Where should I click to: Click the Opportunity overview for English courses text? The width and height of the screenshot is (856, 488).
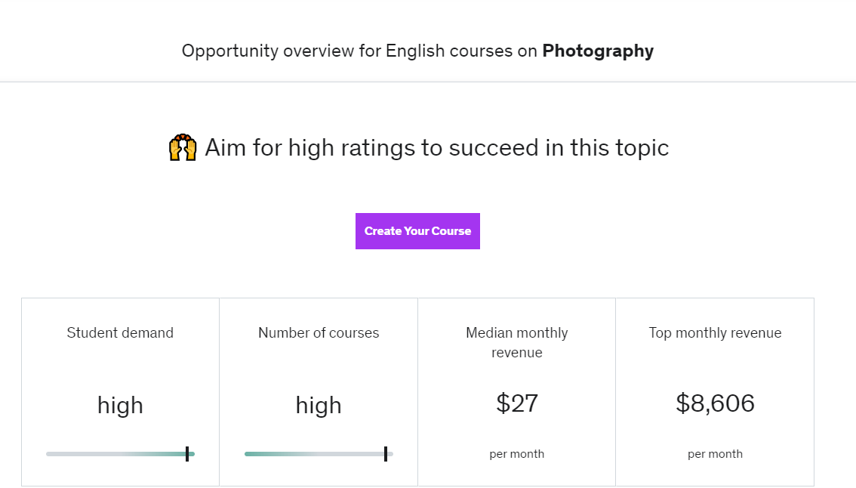click(359, 51)
